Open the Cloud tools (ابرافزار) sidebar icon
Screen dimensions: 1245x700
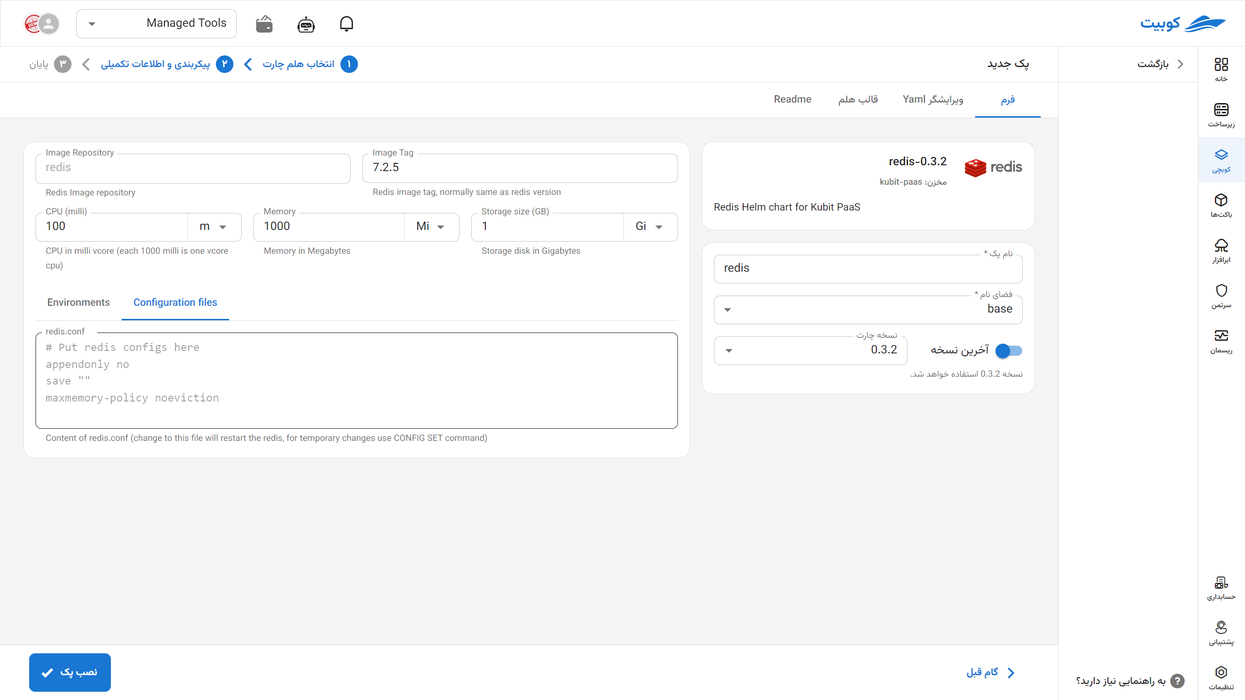pyautogui.click(x=1221, y=250)
